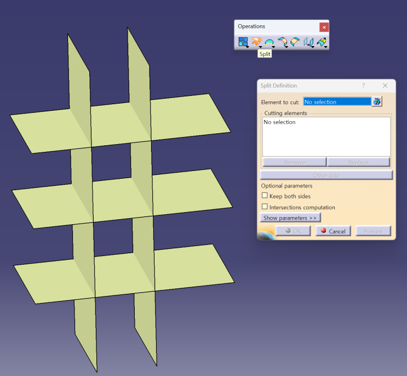Click the Element to cut selection field
407x376 pixels.
point(337,101)
